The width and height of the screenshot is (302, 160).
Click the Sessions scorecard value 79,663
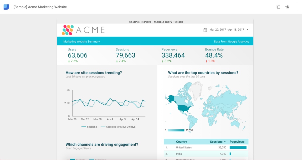click(x=126, y=55)
